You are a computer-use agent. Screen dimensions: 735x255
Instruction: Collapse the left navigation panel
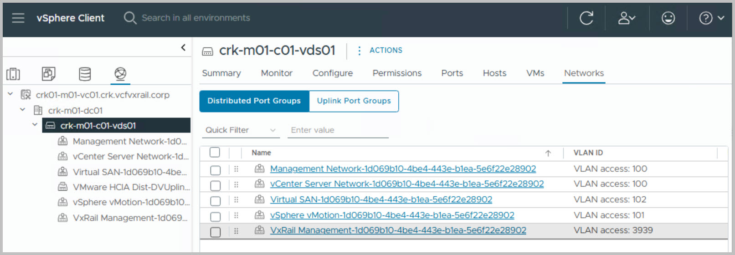coord(183,47)
